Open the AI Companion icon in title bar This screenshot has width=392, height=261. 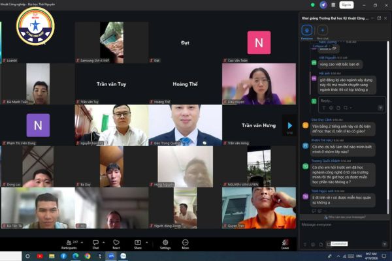(323, 5)
